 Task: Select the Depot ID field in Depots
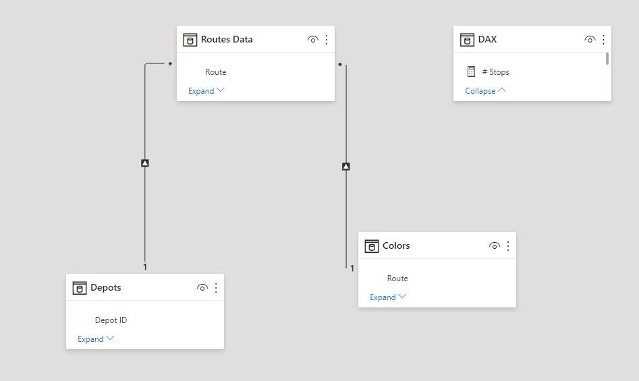[111, 320]
